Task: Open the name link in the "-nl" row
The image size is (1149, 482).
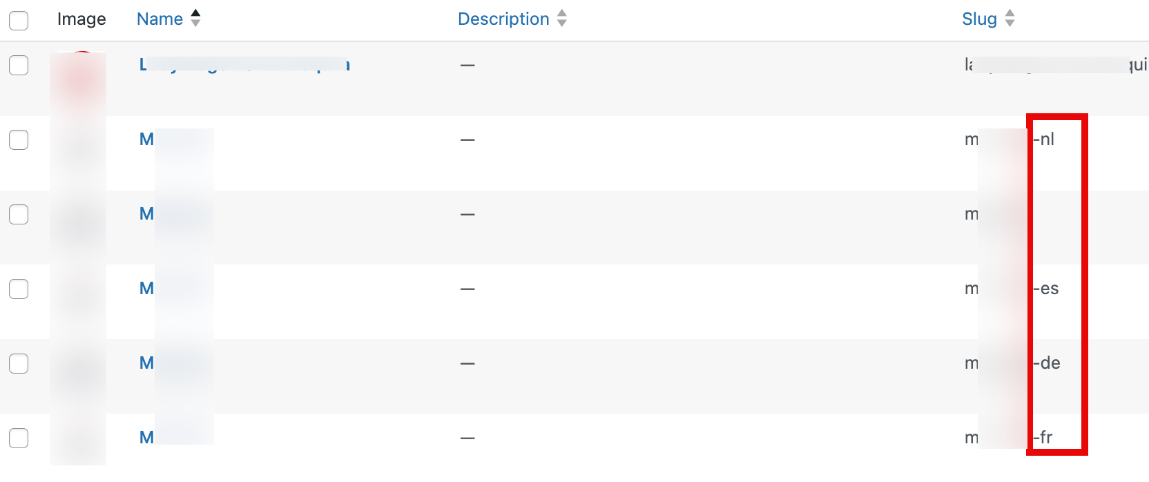Action: pyautogui.click(x=147, y=139)
